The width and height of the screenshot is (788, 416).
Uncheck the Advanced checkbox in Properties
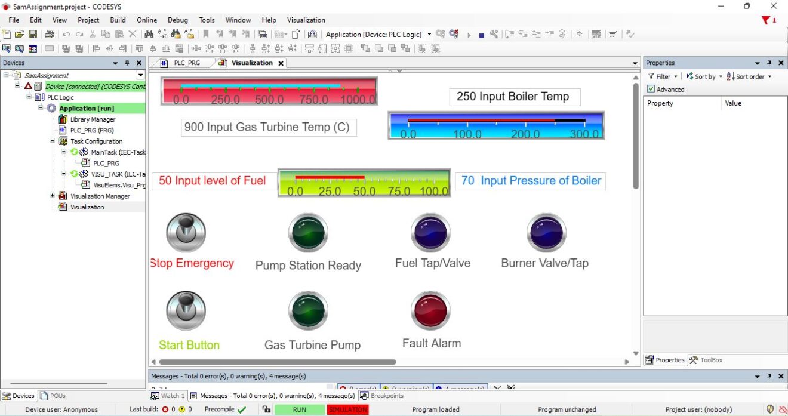(x=651, y=88)
